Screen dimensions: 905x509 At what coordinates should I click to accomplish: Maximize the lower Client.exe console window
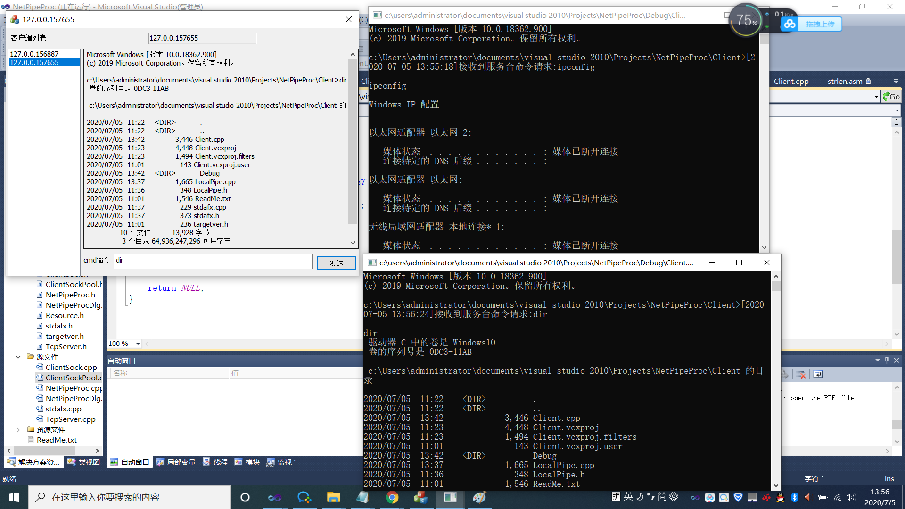(739, 263)
